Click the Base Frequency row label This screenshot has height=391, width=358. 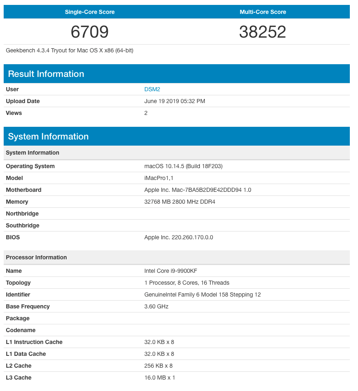pyautogui.click(x=28, y=306)
